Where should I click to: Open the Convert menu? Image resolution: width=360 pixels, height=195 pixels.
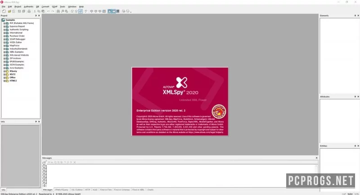45,7
